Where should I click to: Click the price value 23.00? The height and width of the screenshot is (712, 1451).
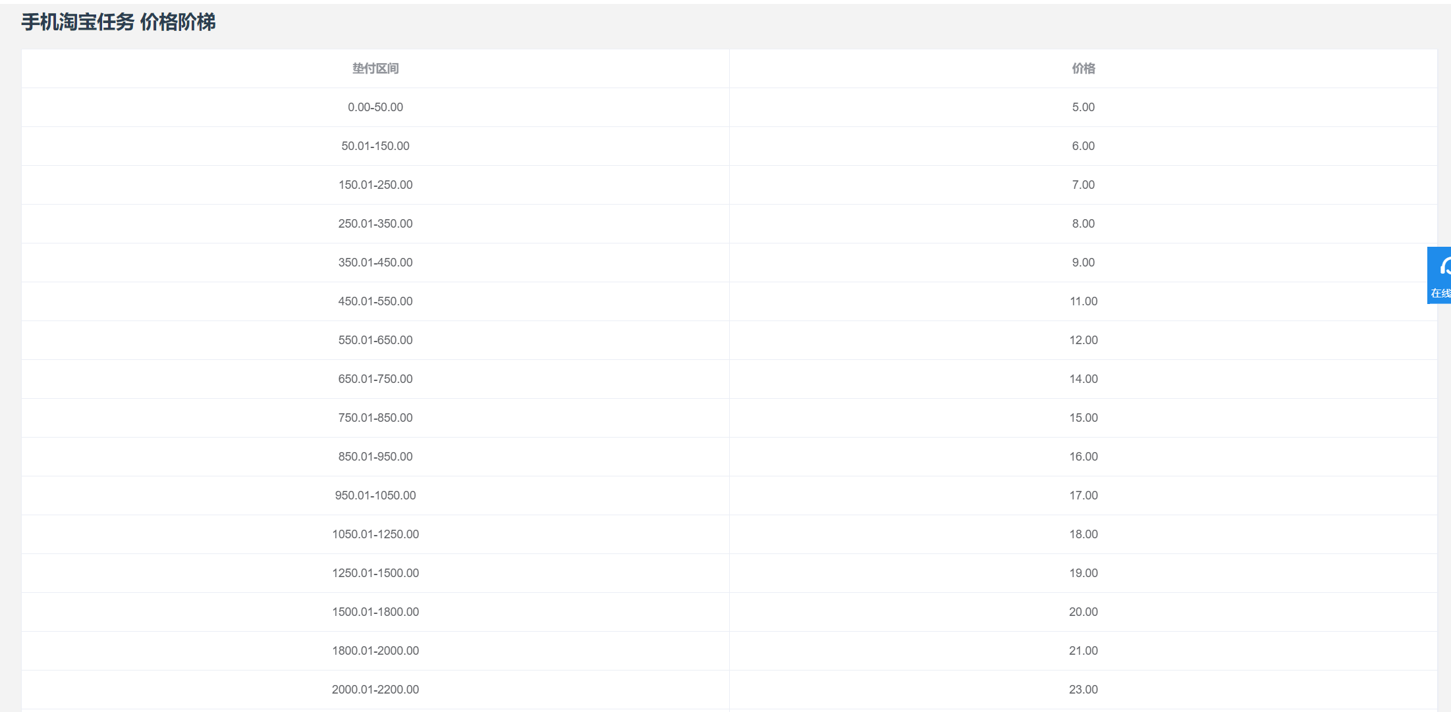coord(1083,690)
